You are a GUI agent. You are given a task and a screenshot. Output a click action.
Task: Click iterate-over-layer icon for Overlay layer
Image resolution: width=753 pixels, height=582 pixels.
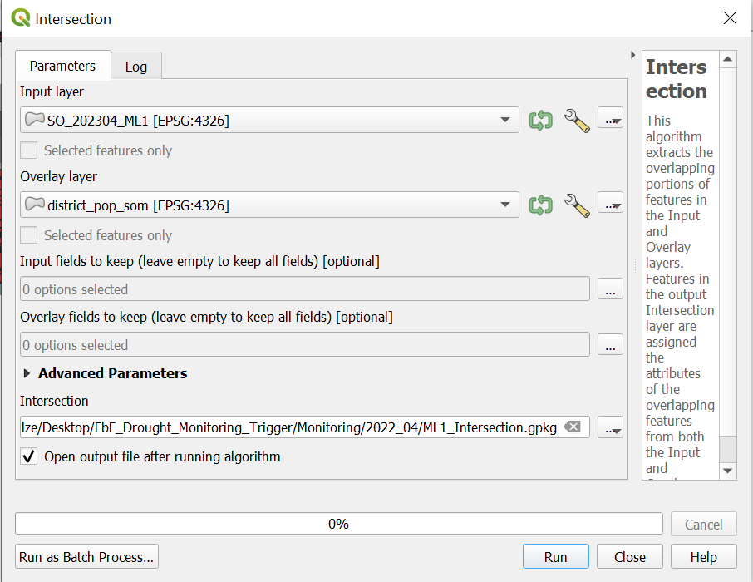tap(541, 205)
